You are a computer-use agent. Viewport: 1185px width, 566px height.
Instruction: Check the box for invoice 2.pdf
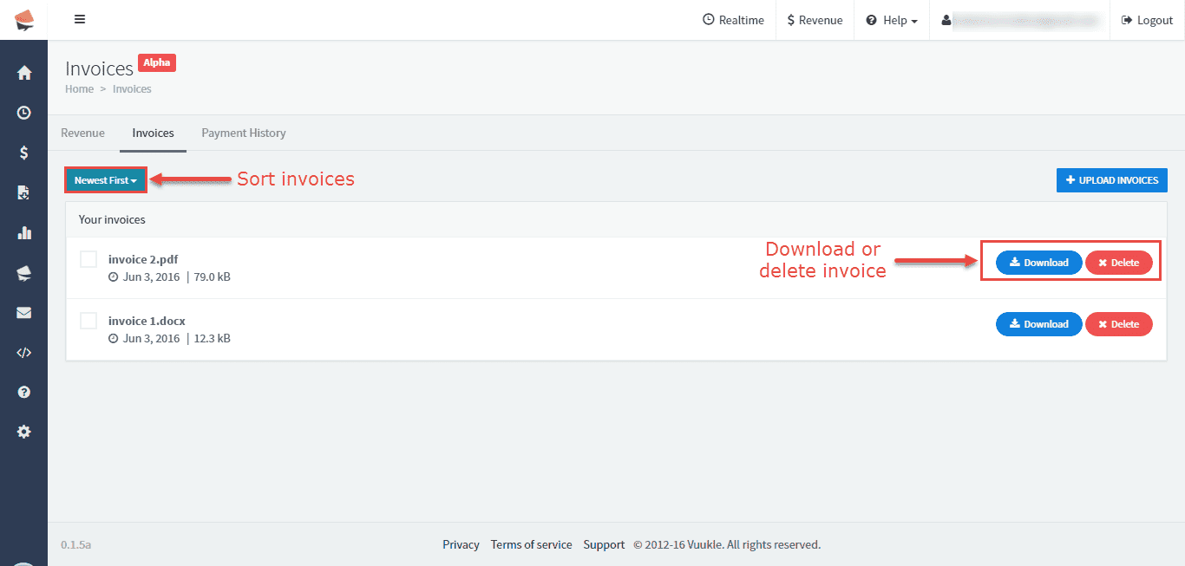(88, 259)
